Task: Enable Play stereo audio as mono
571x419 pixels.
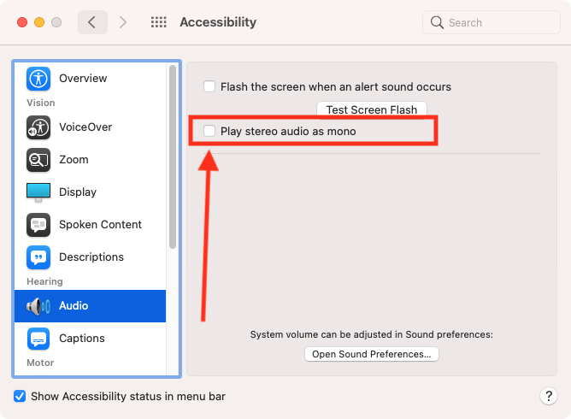Action: (x=209, y=132)
